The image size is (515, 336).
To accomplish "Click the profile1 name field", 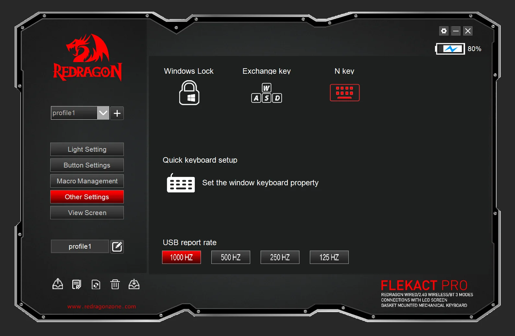I will point(80,246).
